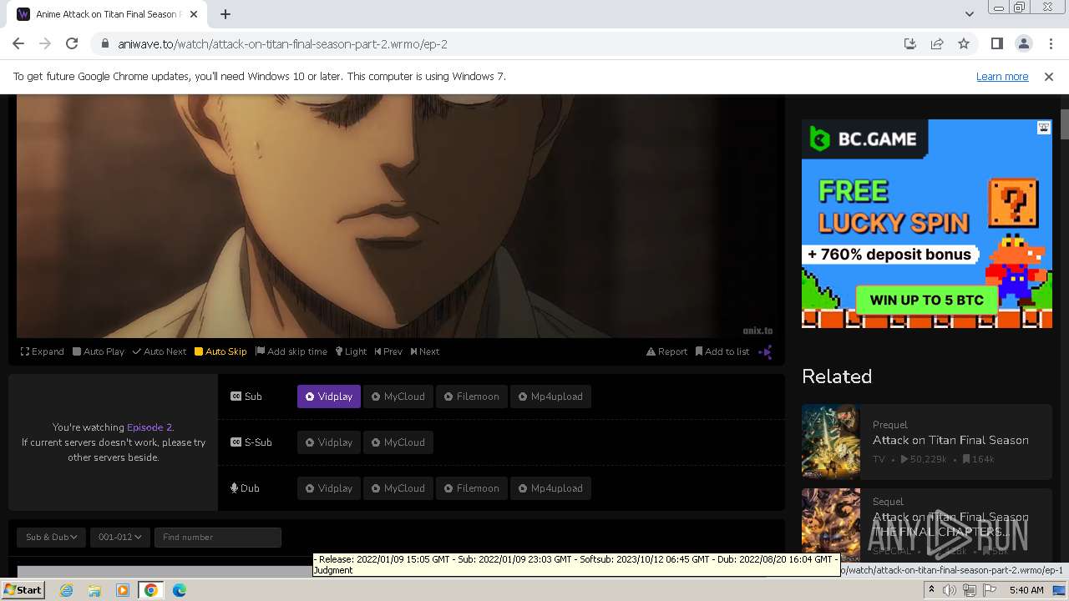Show hidden tray icons arrow
This screenshot has width=1069, height=601.
point(931,590)
